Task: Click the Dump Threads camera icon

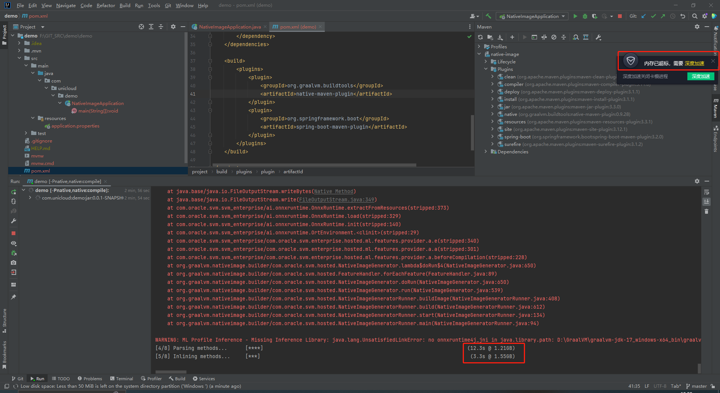Action: (x=13, y=262)
